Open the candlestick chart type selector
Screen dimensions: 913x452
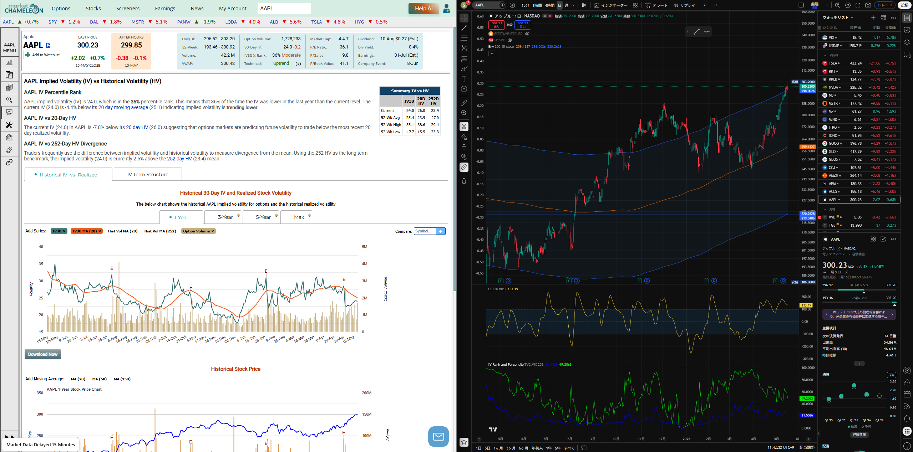pos(584,5)
